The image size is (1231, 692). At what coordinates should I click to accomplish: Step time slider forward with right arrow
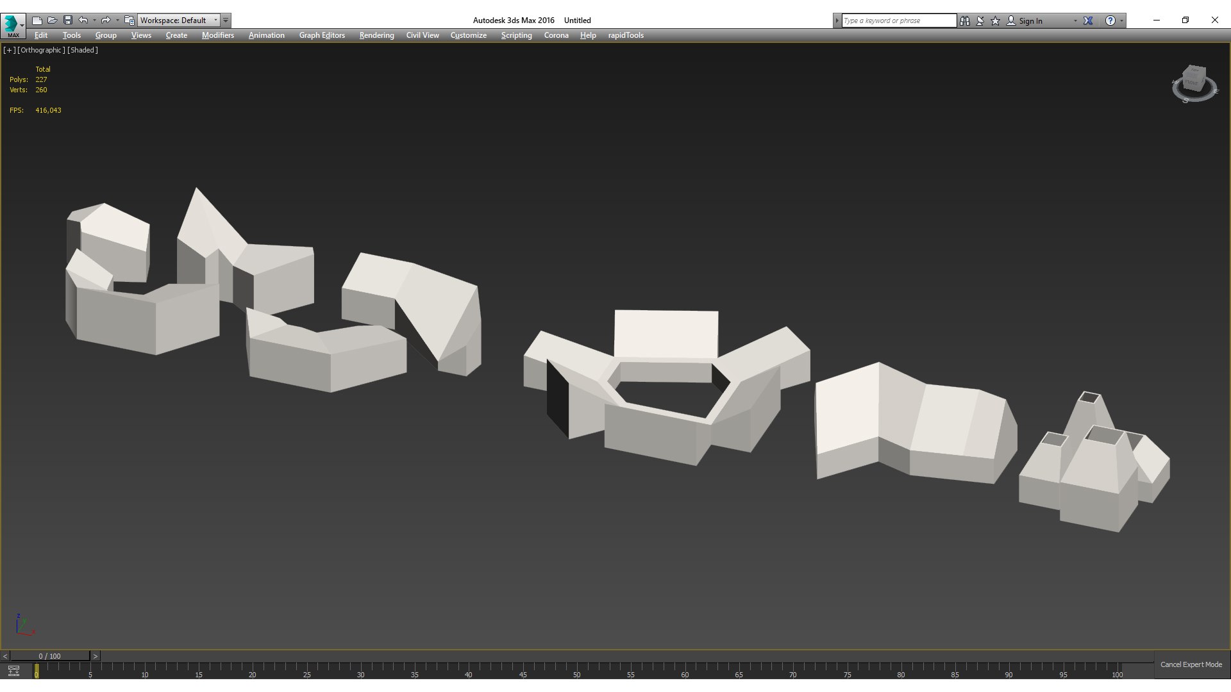coord(95,656)
